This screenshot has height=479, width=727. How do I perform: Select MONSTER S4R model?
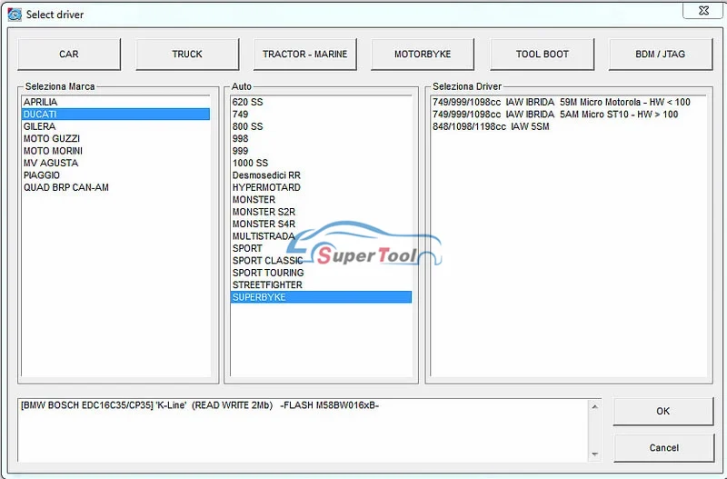tap(321, 224)
